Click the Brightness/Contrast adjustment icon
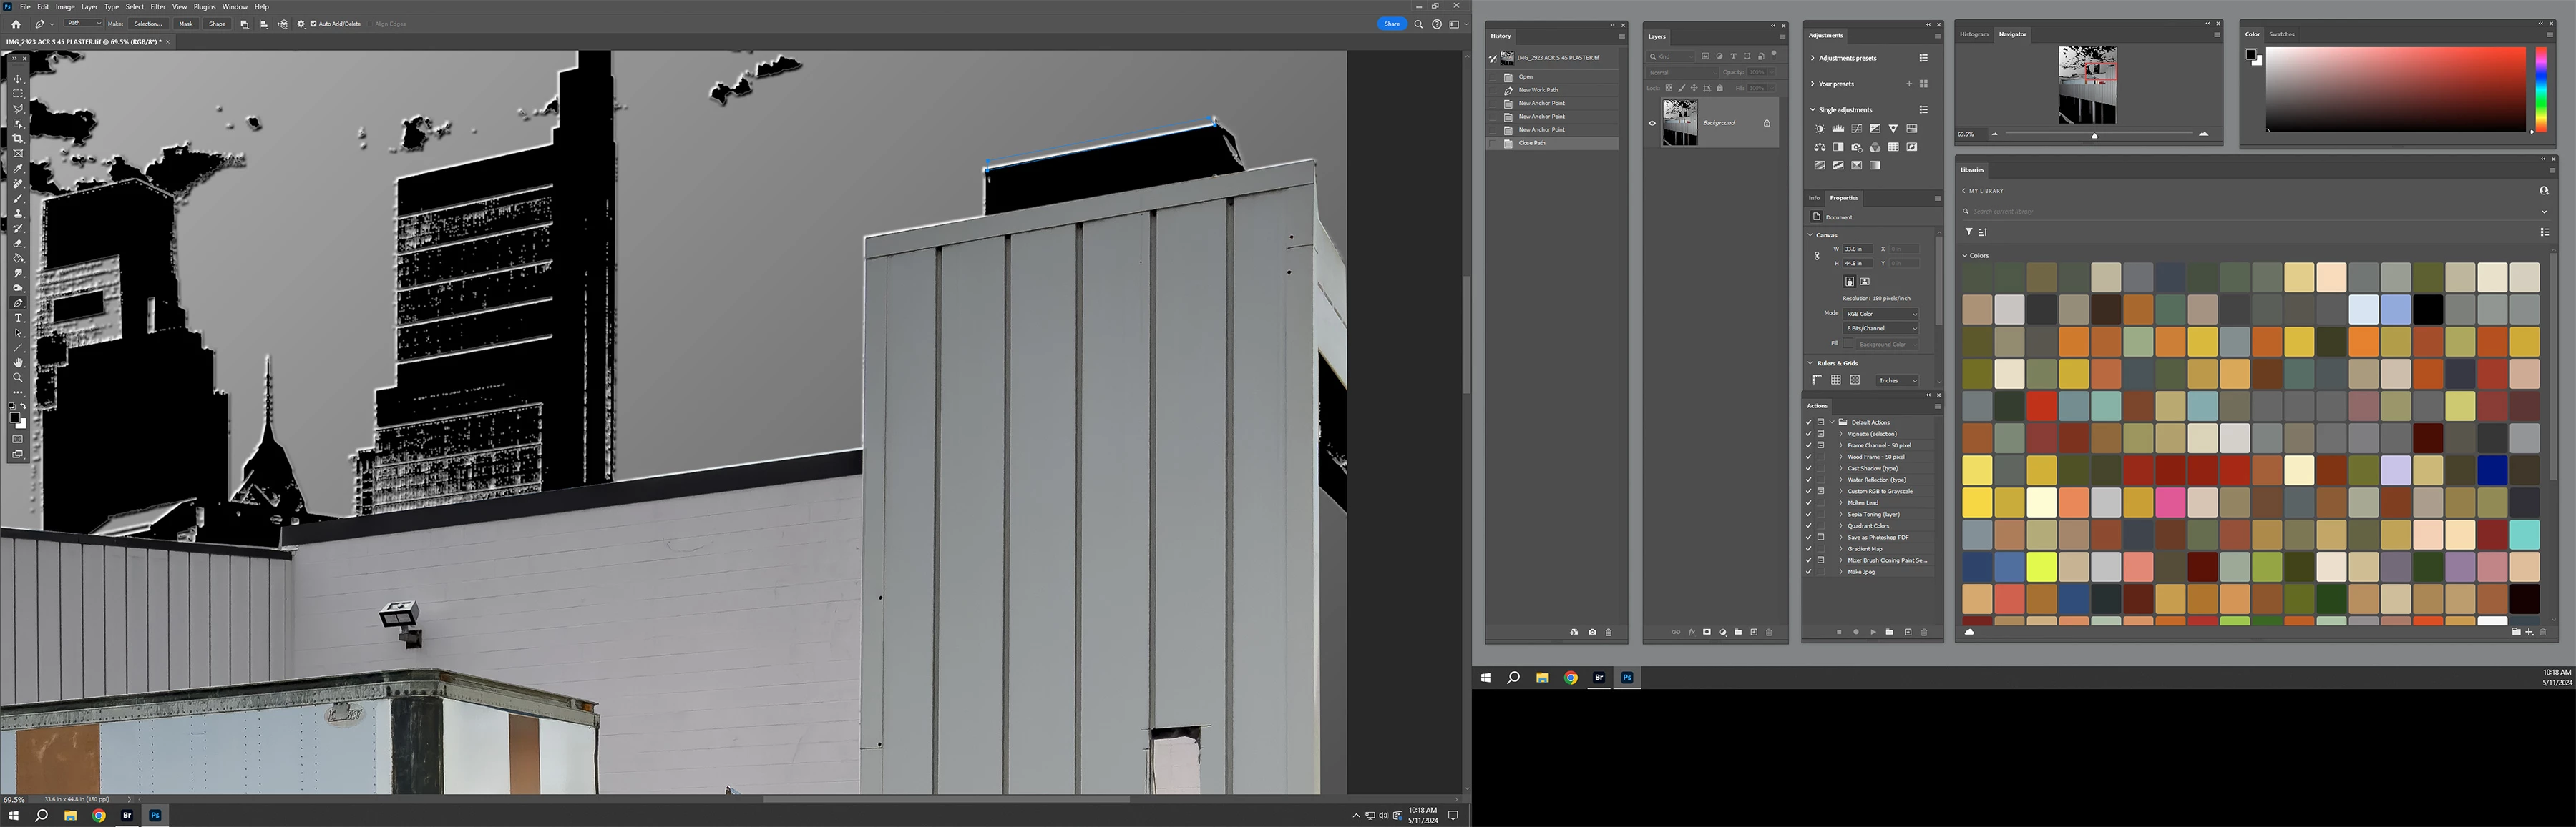Image resolution: width=2576 pixels, height=827 pixels. [x=1820, y=129]
